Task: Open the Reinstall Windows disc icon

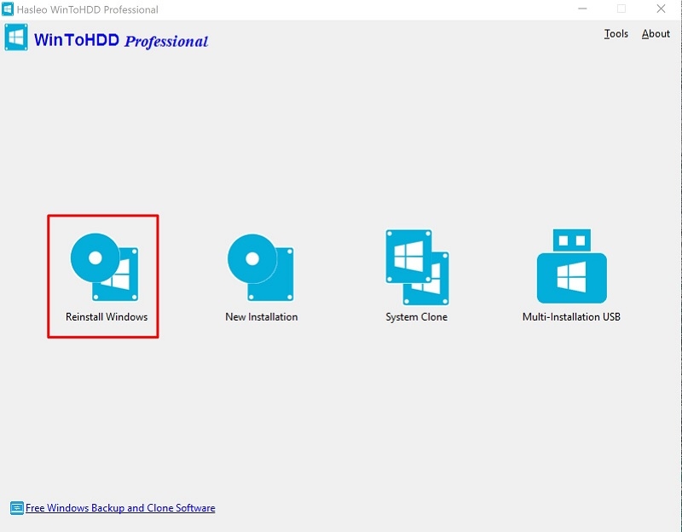Action: click(x=104, y=267)
